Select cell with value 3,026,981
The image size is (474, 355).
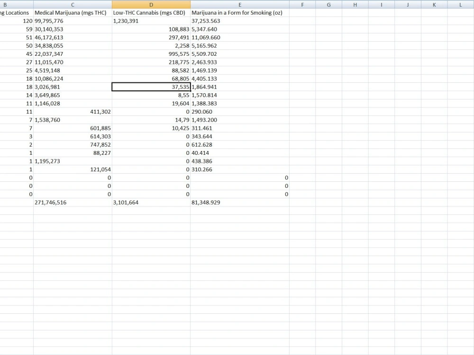tap(73, 87)
